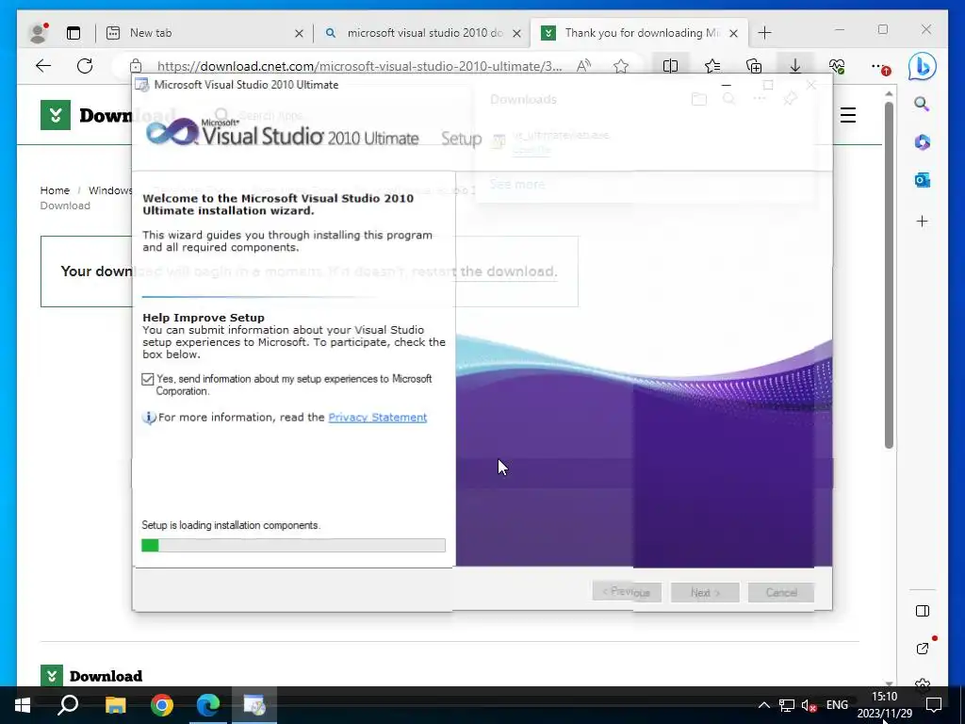Open taskbar Search magnifier
This screenshot has width=965, height=724.
coord(68,705)
